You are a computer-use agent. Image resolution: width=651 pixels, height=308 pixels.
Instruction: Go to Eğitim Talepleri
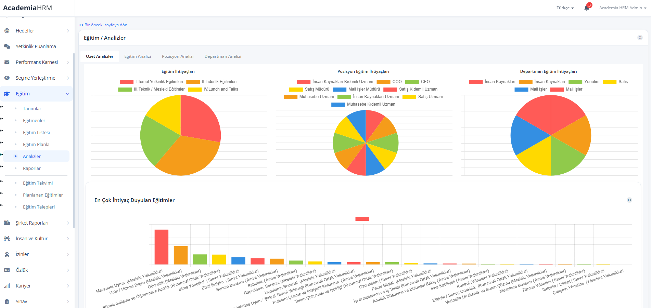click(39, 207)
